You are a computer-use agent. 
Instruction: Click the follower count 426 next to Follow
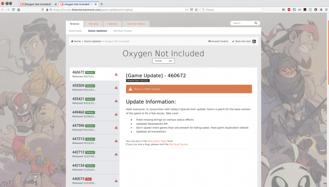point(170,61)
